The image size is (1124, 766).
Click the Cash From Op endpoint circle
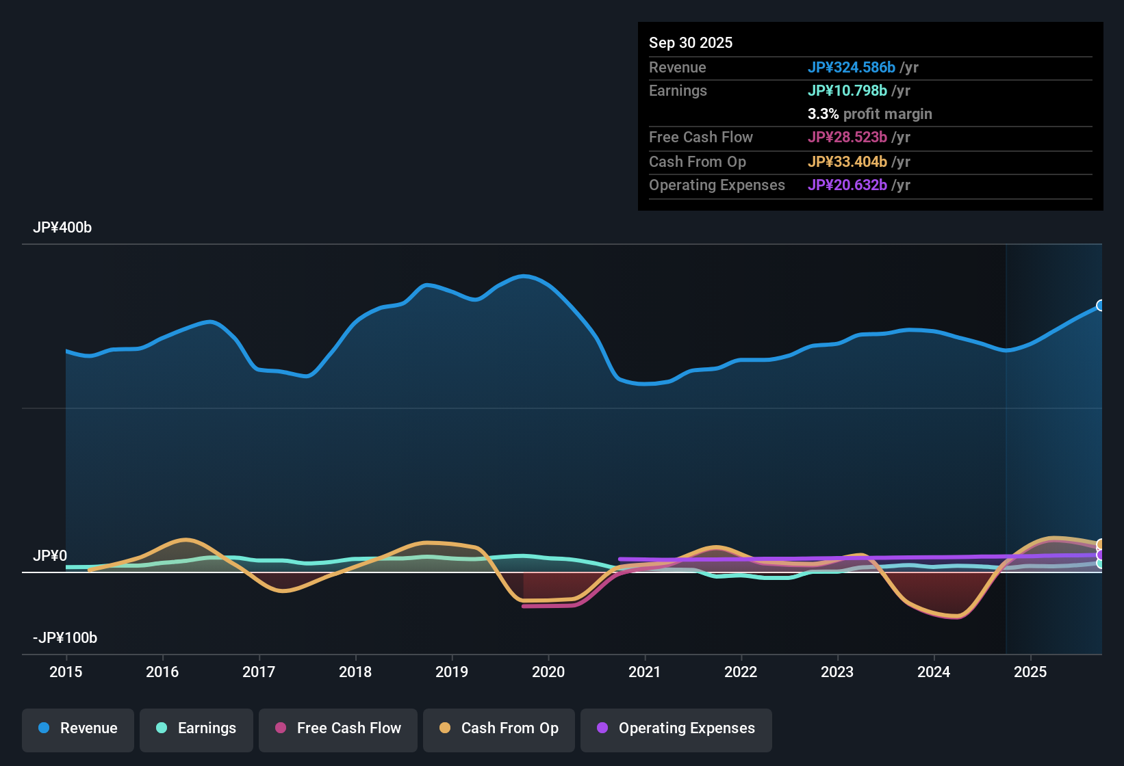pos(1101,544)
